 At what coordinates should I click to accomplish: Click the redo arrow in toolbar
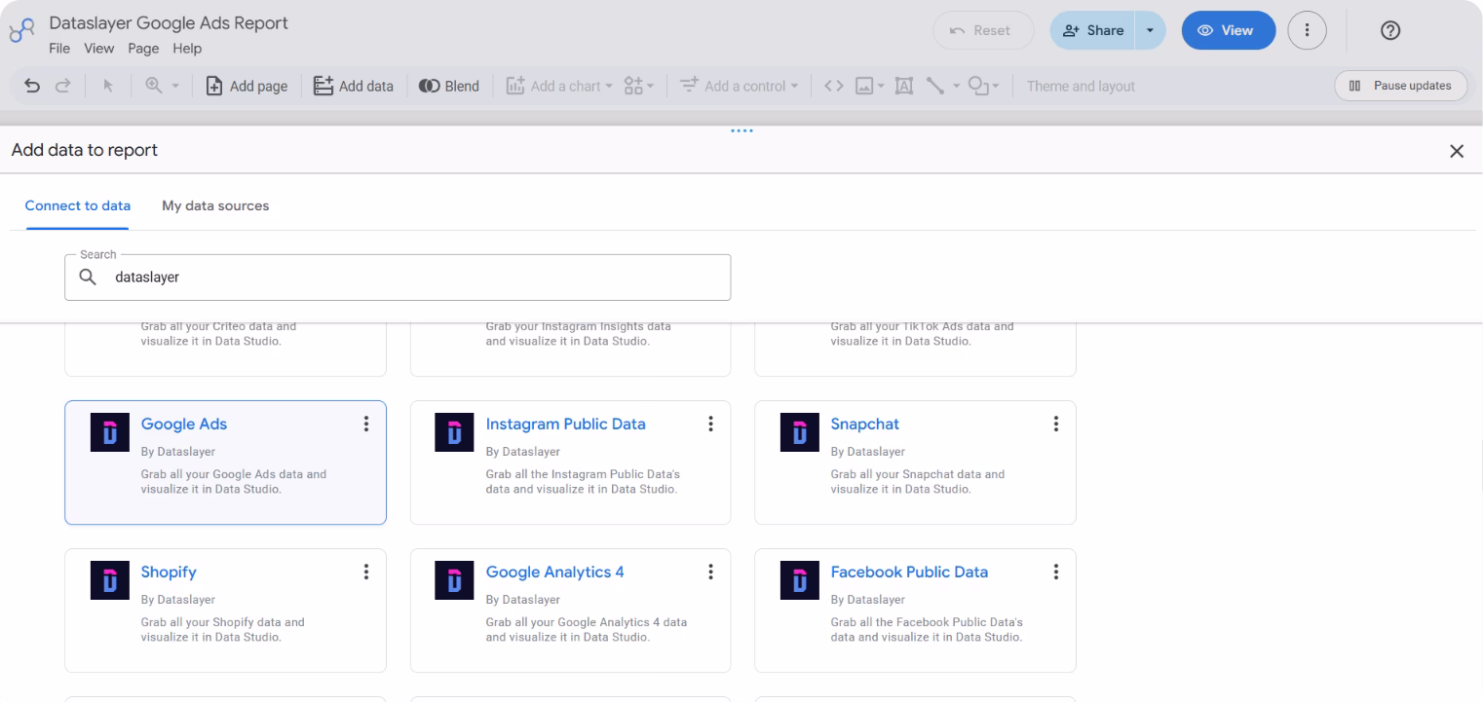[63, 86]
